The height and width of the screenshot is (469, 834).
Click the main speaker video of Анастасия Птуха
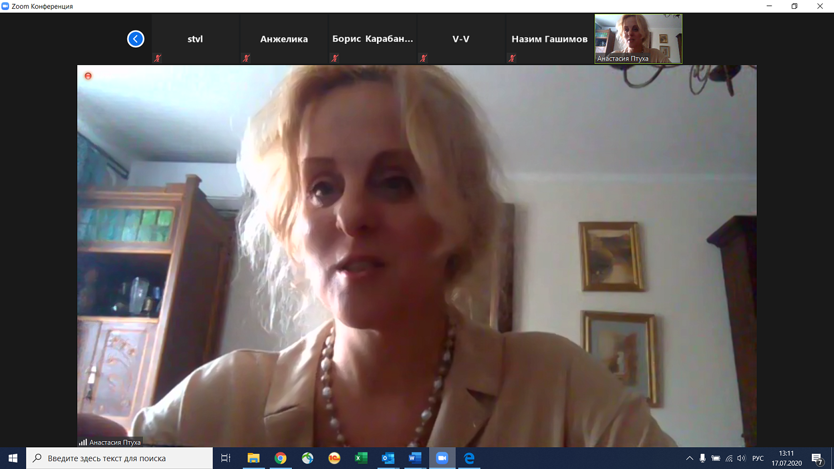point(417,256)
